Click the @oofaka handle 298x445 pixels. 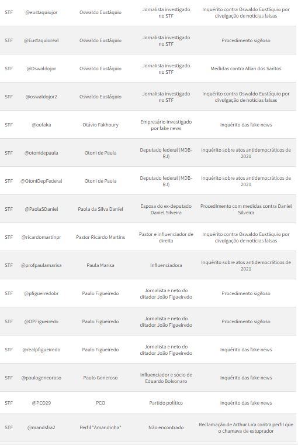tap(41, 125)
